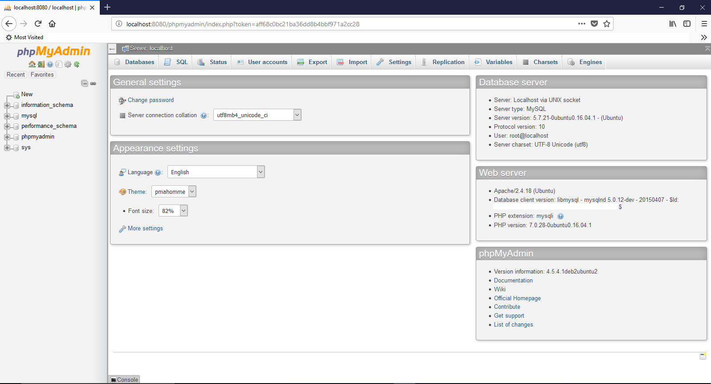
Task: Click the sys database cylinder icon
Action: [16, 148]
